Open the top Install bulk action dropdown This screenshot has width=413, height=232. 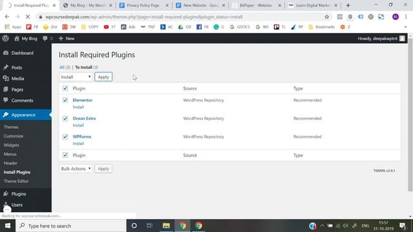(76, 77)
